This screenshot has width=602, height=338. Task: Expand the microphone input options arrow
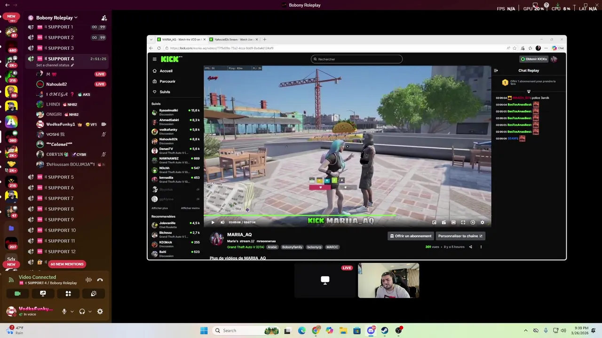pyautogui.click(x=71, y=311)
